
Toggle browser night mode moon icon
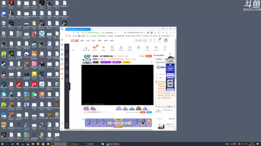167,33
